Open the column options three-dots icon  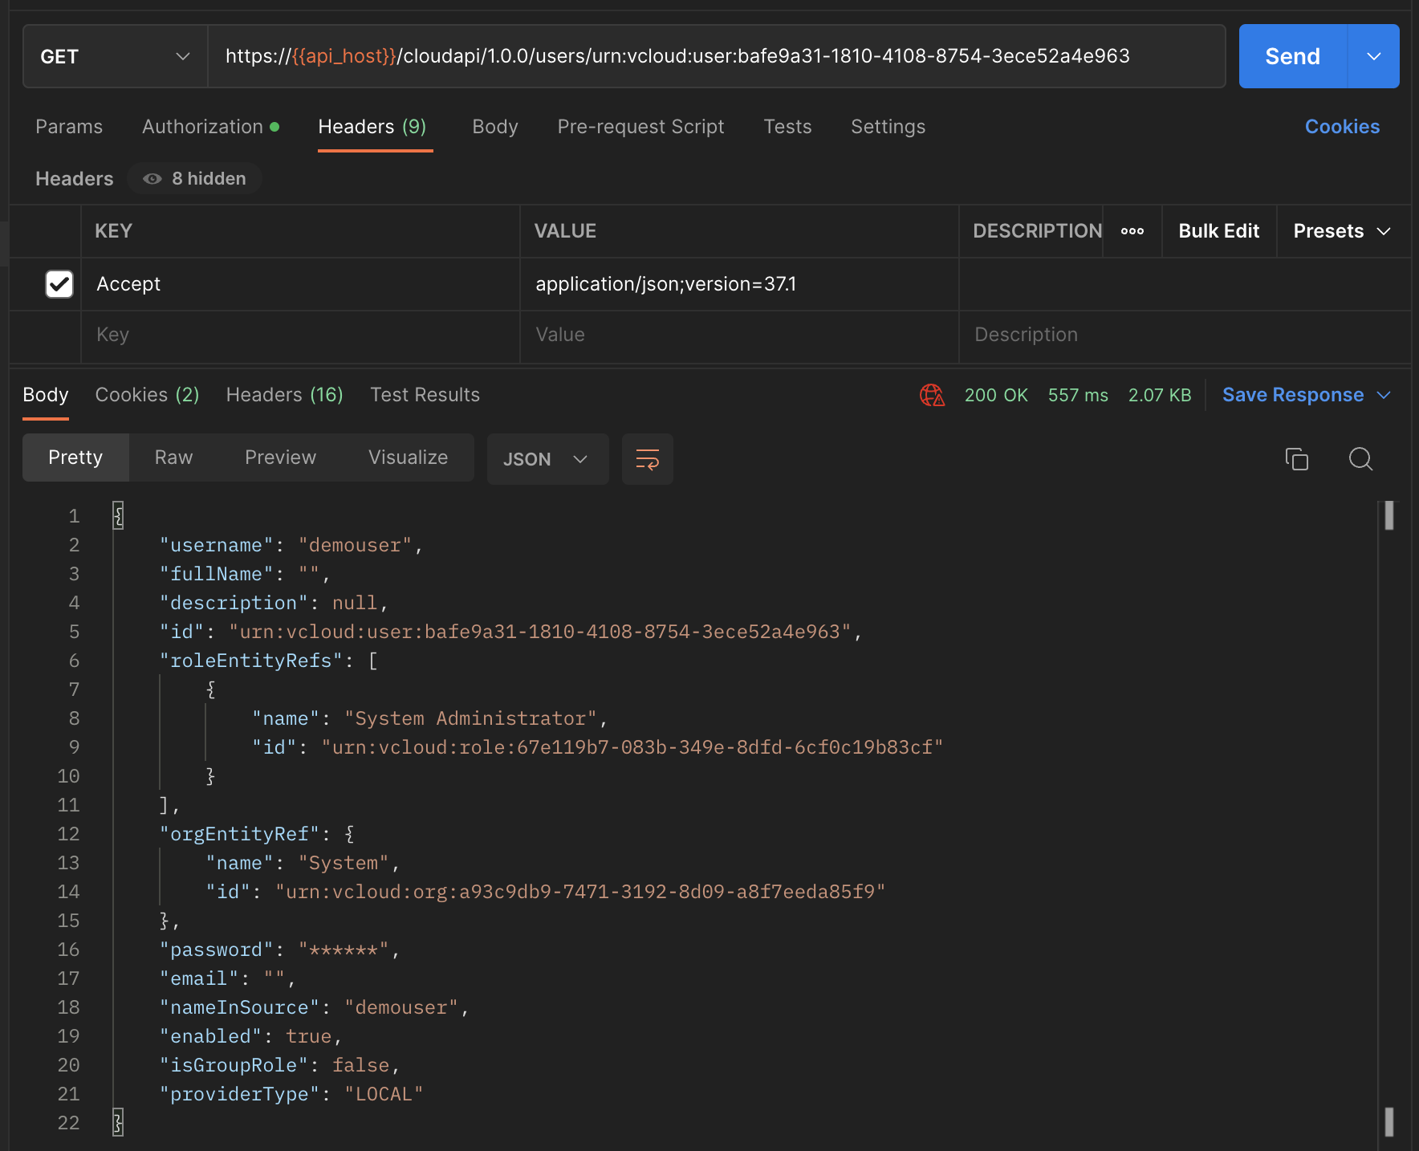1132,231
